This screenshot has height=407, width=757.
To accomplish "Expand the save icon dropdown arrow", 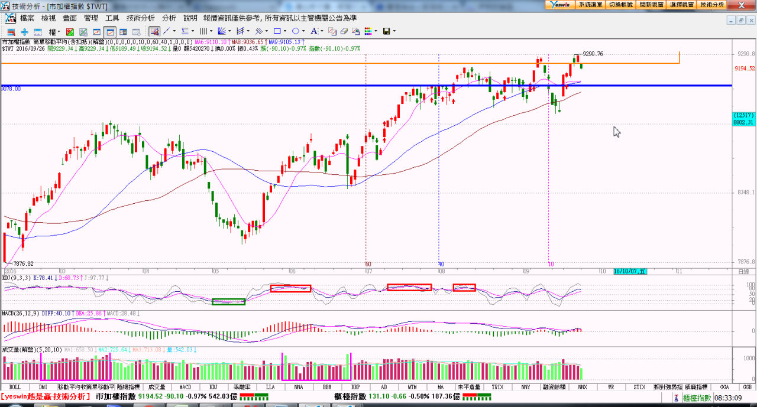I will [394, 31].
